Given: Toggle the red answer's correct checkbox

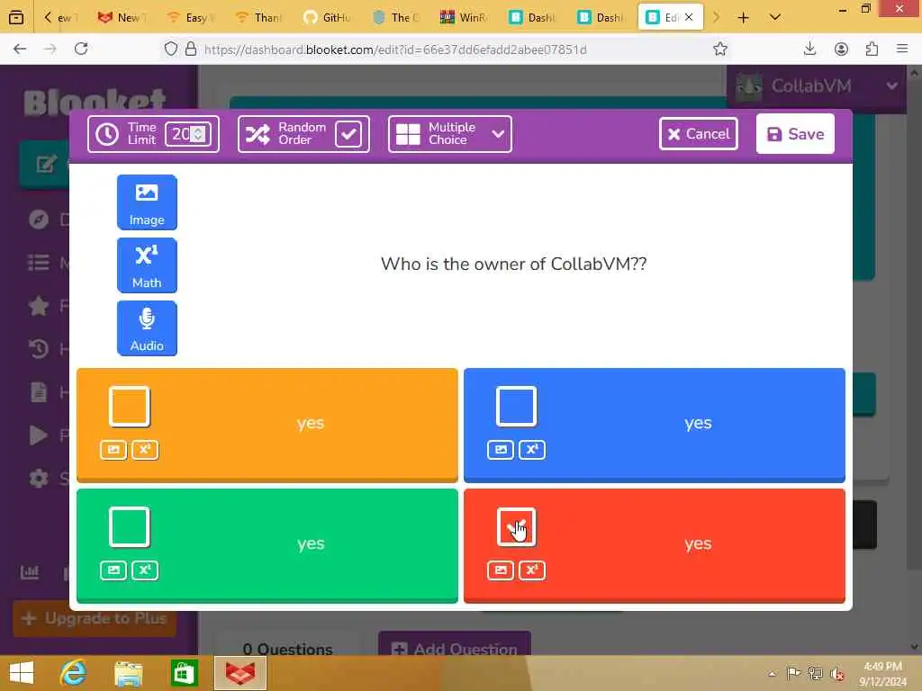Looking at the screenshot, I should pyautogui.click(x=516, y=527).
